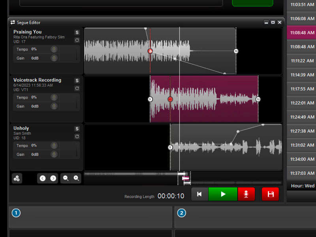Click the Recording Length time 00:00:10
Screen dimensions: 316x237
click(171, 196)
